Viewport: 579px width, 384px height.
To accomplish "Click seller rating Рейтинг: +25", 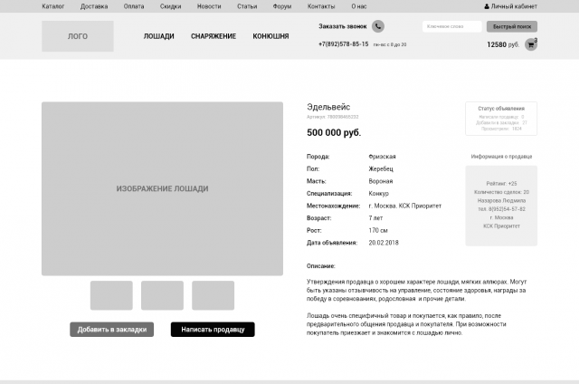I will tap(501, 183).
